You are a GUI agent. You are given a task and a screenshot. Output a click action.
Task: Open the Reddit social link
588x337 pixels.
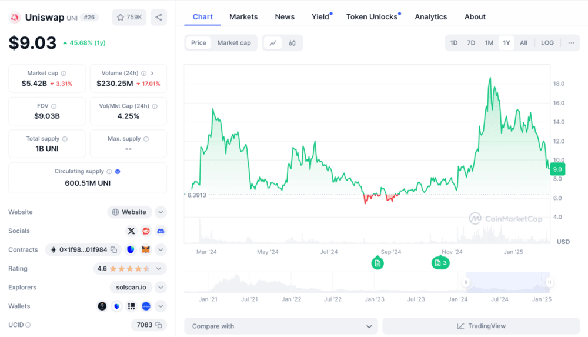(146, 231)
